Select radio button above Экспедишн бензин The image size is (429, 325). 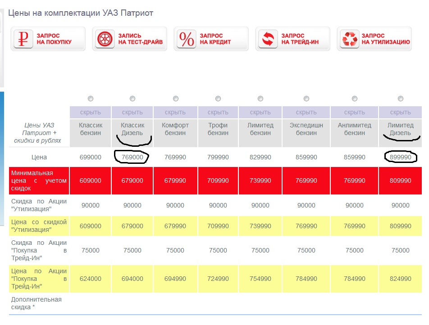click(x=306, y=99)
